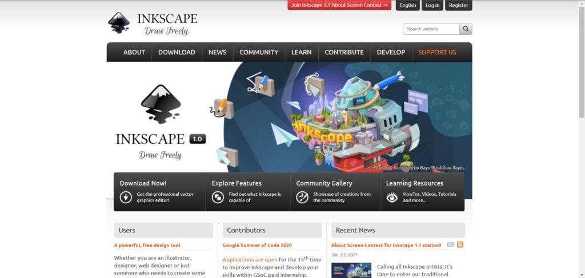Click the magnifier search button

click(466, 29)
